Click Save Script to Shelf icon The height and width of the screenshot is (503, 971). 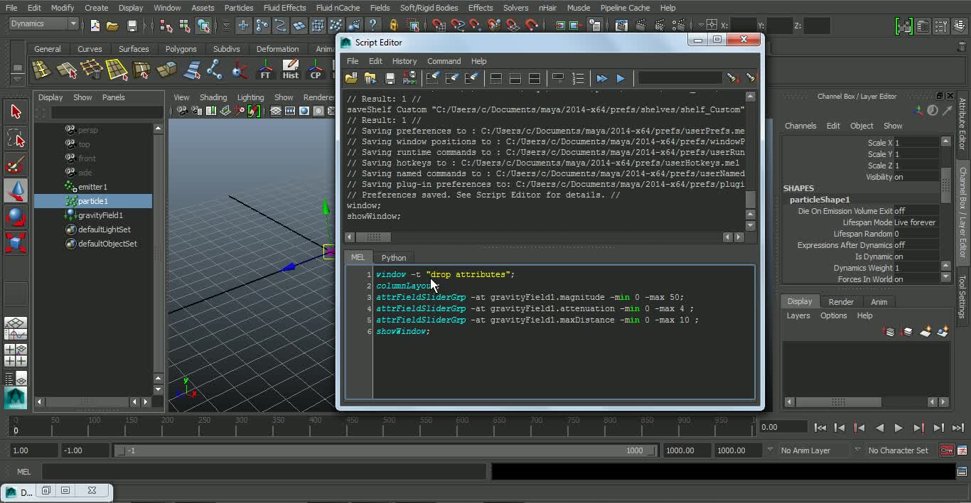pos(409,78)
